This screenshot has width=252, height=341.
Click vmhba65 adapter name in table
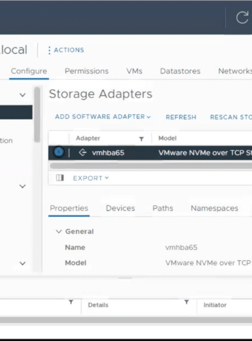[x=108, y=153]
